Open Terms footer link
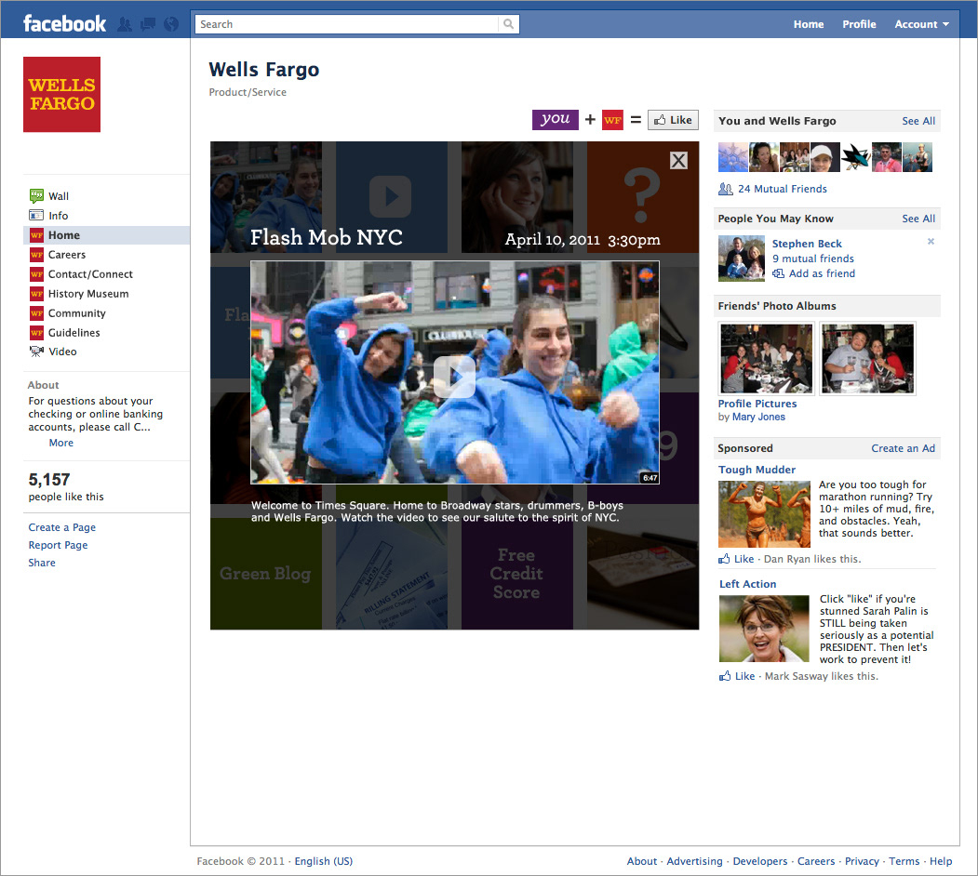 coord(904,861)
